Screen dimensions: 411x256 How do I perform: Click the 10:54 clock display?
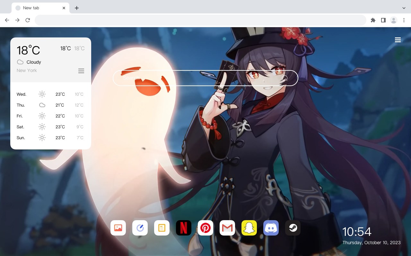point(357,232)
